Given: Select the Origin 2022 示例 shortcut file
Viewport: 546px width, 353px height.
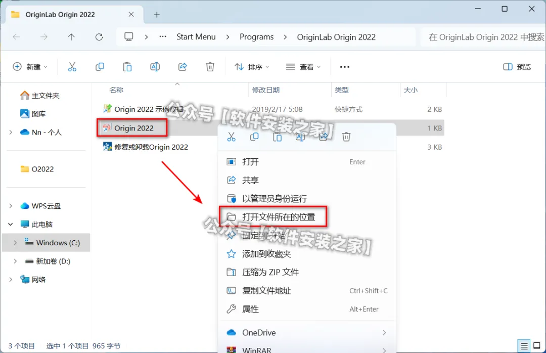Looking at the screenshot, I should [x=149, y=109].
